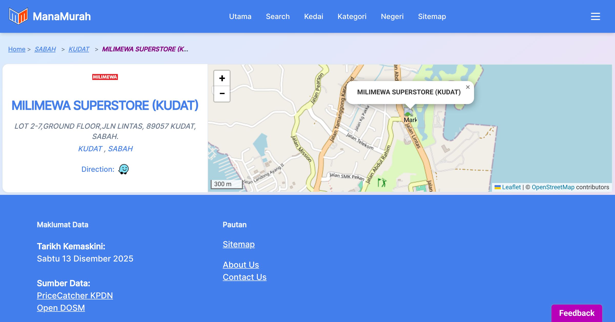Open Waze direction icon
This screenshot has height=322, width=615.
click(124, 169)
